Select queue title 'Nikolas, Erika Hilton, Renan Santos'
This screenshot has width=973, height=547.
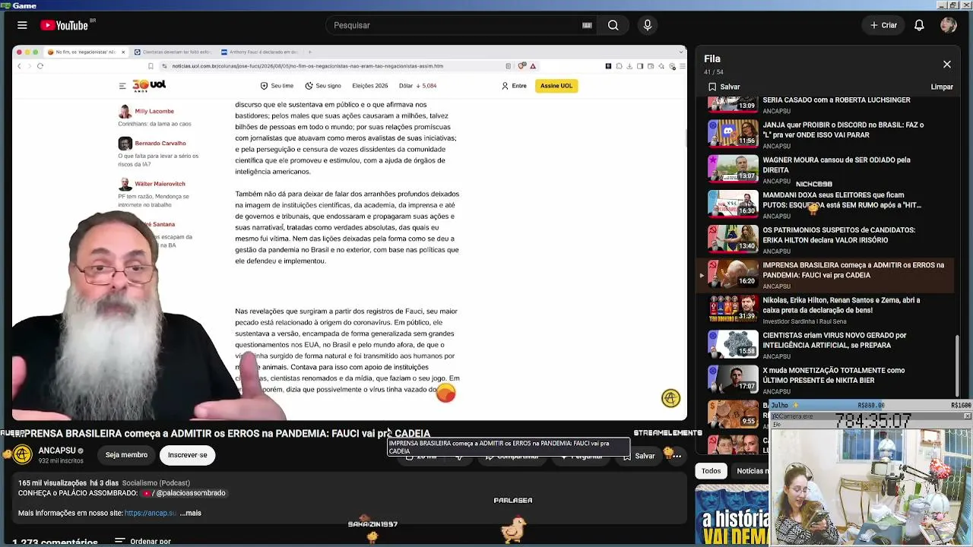tap(841, 305)
